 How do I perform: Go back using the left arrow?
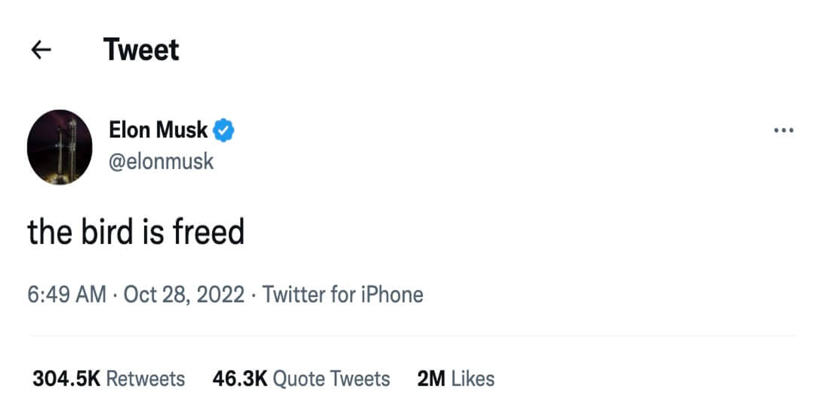[x=41, y=50]
